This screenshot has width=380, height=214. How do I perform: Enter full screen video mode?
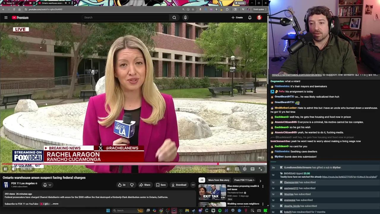[260, 169]
